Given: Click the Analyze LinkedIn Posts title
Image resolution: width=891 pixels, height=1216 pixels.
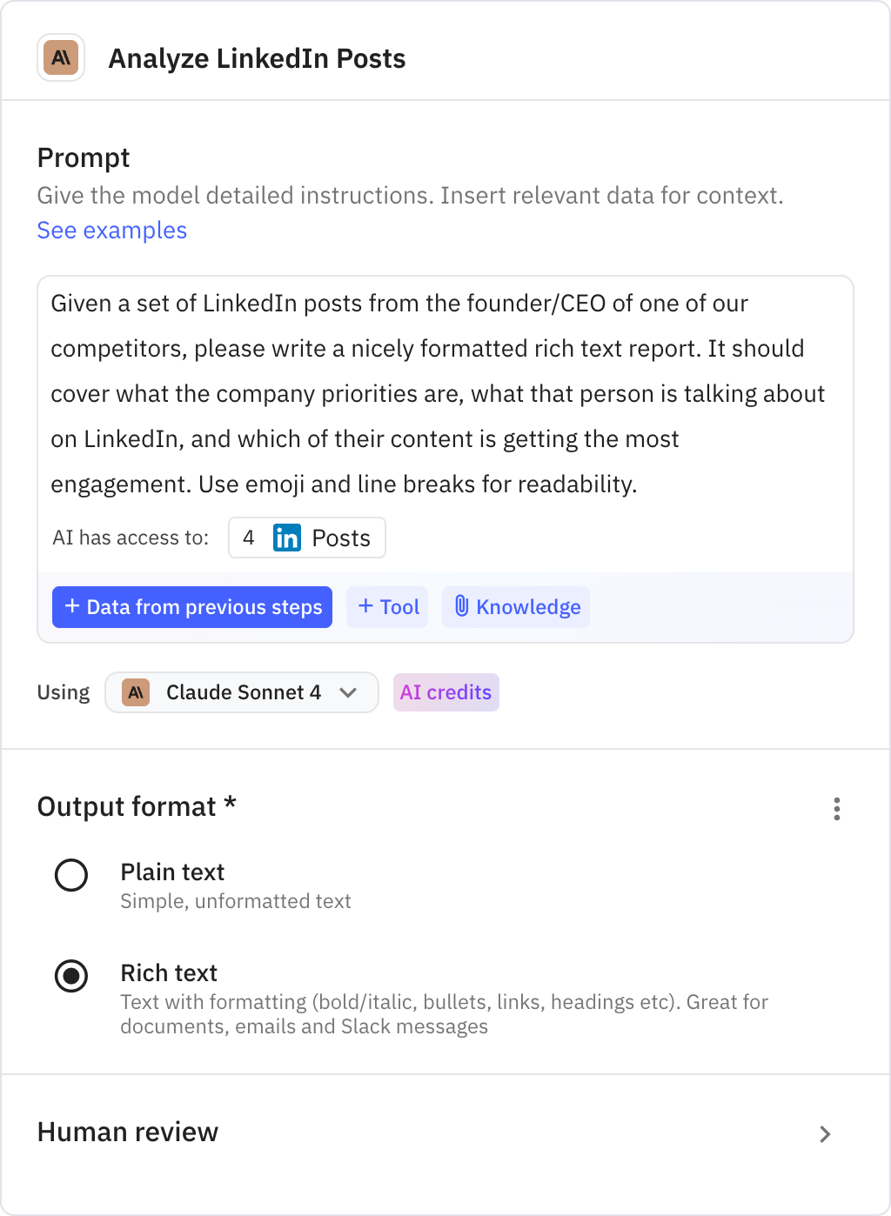Looking at the screenshot, I should click(257, 58).
